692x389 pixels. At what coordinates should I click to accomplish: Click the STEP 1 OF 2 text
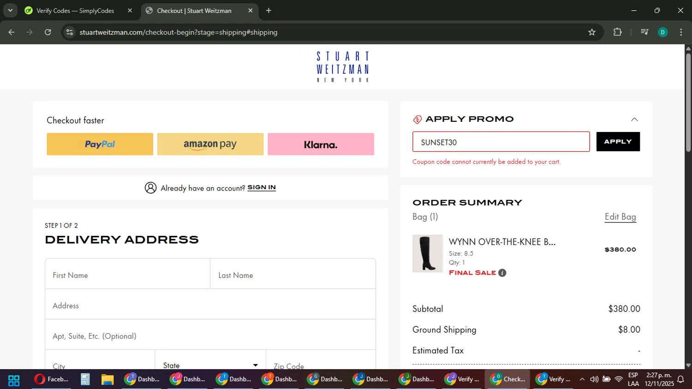click(x=61, y=226)
